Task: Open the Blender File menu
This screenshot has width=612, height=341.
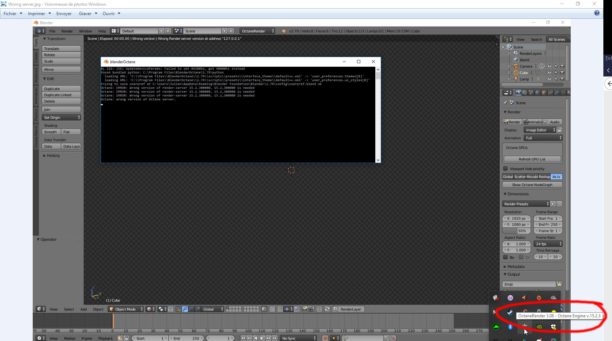Action: point(52,31)
